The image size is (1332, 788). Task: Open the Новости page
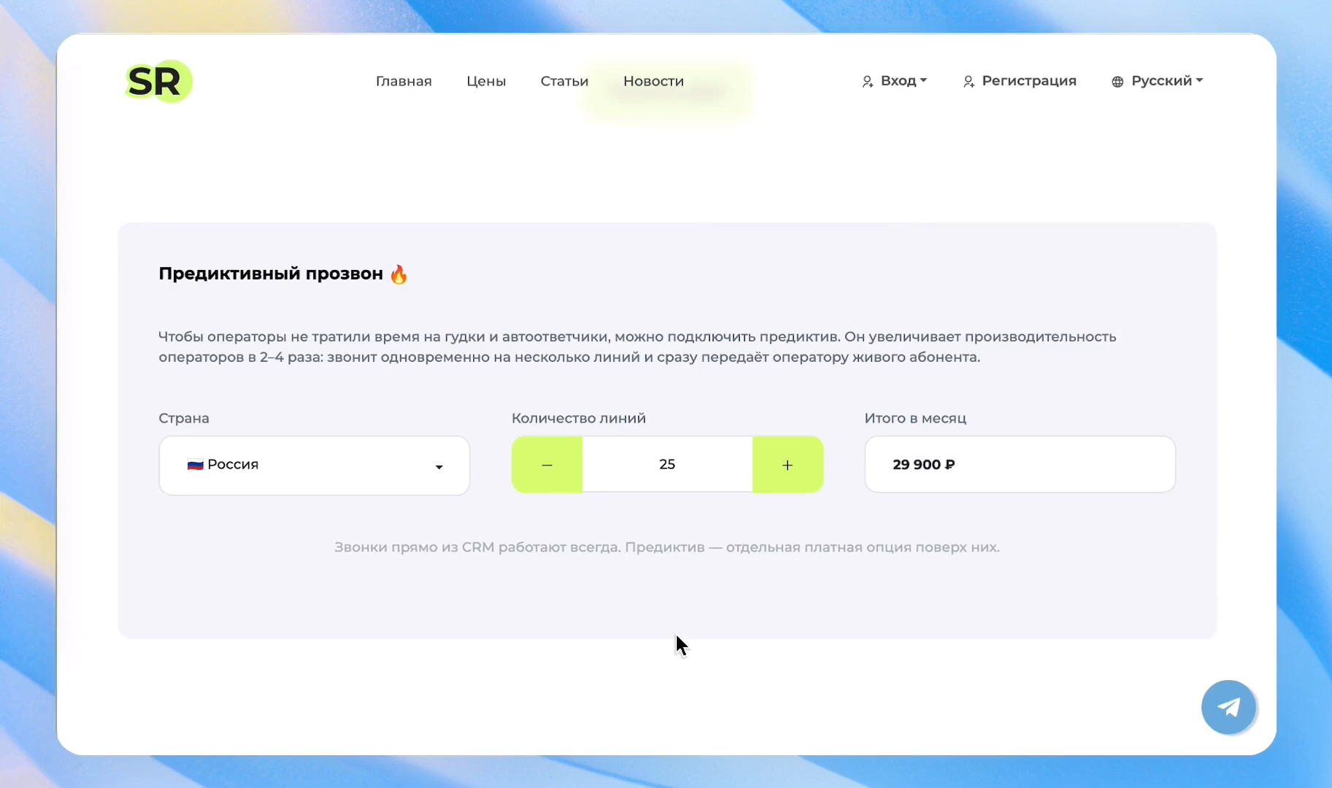654,81
